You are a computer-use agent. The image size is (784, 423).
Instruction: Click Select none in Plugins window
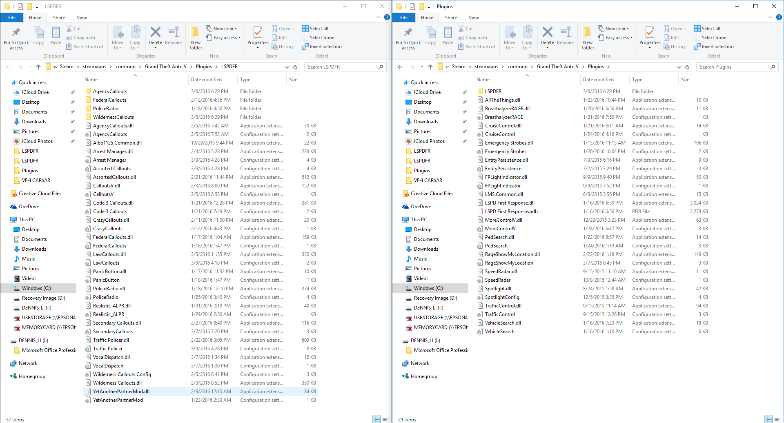point(710,38)
